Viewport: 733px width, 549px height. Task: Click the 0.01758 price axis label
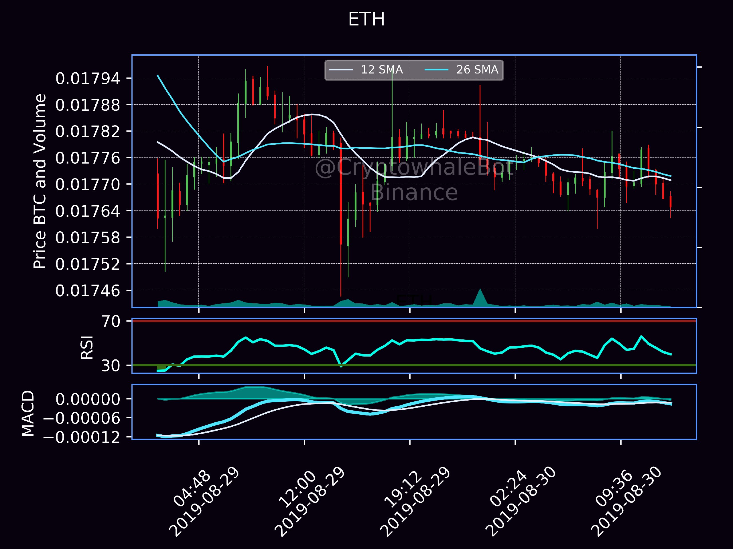tap(88, 238)
